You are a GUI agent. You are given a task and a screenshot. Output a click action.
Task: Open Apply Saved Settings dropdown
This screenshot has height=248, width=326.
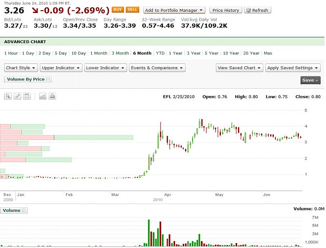tap(293, 68)
